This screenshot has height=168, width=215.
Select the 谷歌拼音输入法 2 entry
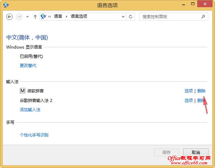36,101
